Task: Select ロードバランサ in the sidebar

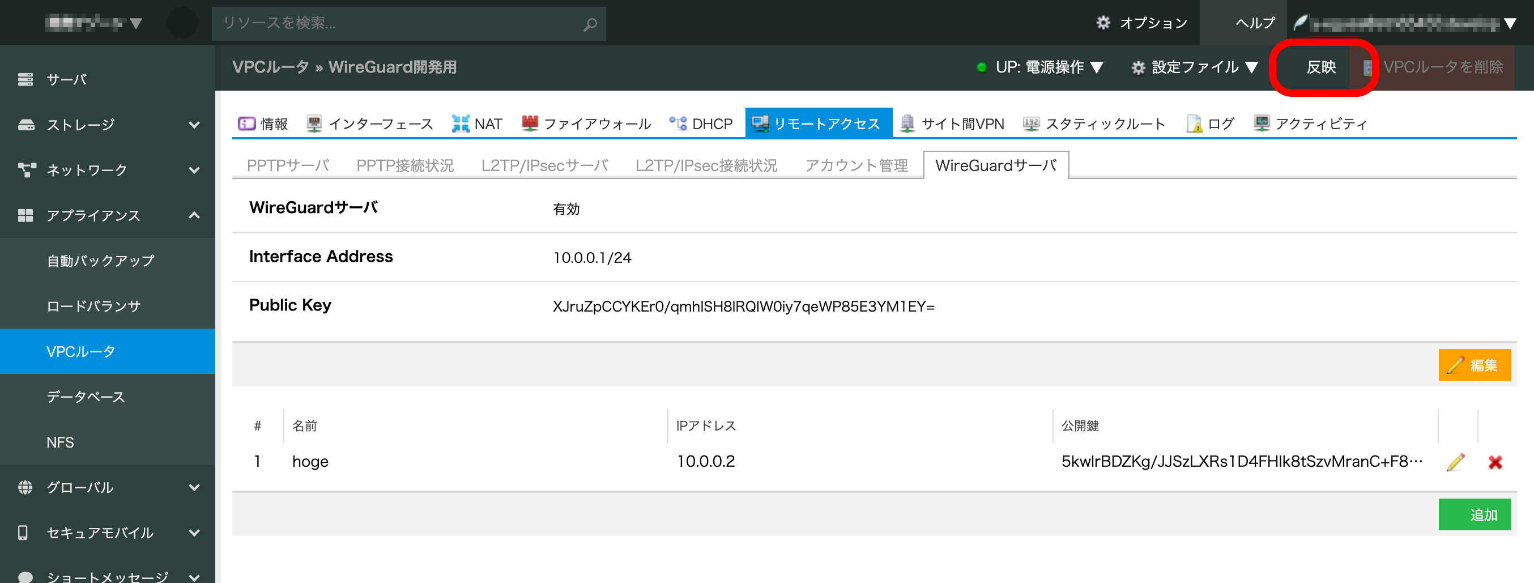Action: (x=93, y=306)
